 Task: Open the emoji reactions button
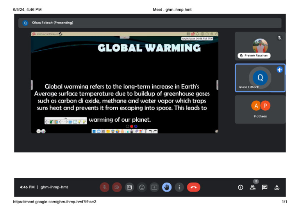click(142, 187)
